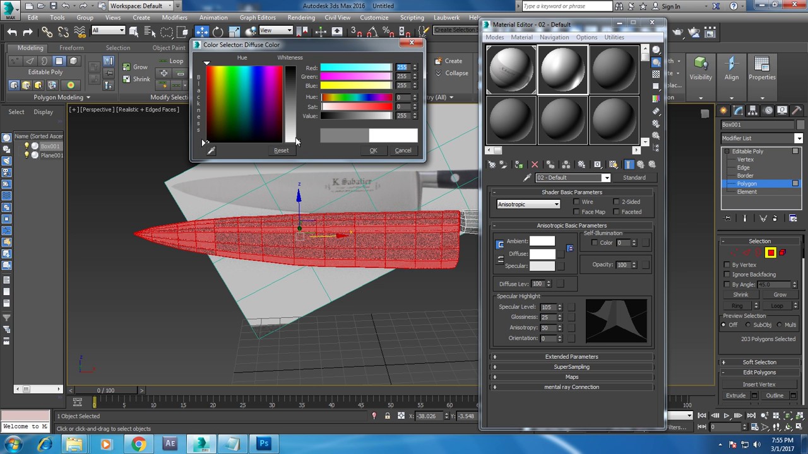Enable the Wire checkbox
The image size is (808, 454).
pyautogui.click(x=576, y=202)
